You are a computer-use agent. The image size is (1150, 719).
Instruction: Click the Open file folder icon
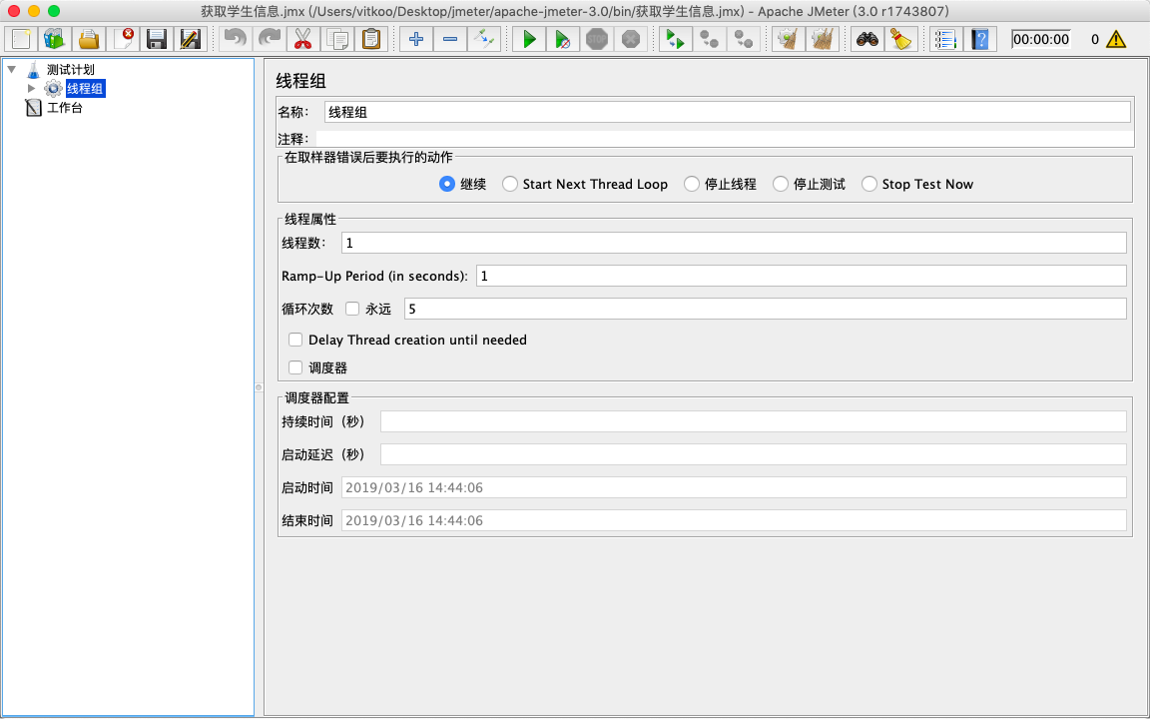tap(89, 39)
